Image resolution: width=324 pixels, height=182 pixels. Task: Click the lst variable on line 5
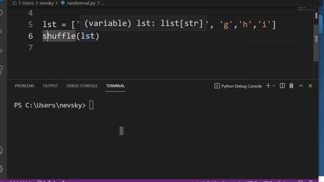pos(50,25)
